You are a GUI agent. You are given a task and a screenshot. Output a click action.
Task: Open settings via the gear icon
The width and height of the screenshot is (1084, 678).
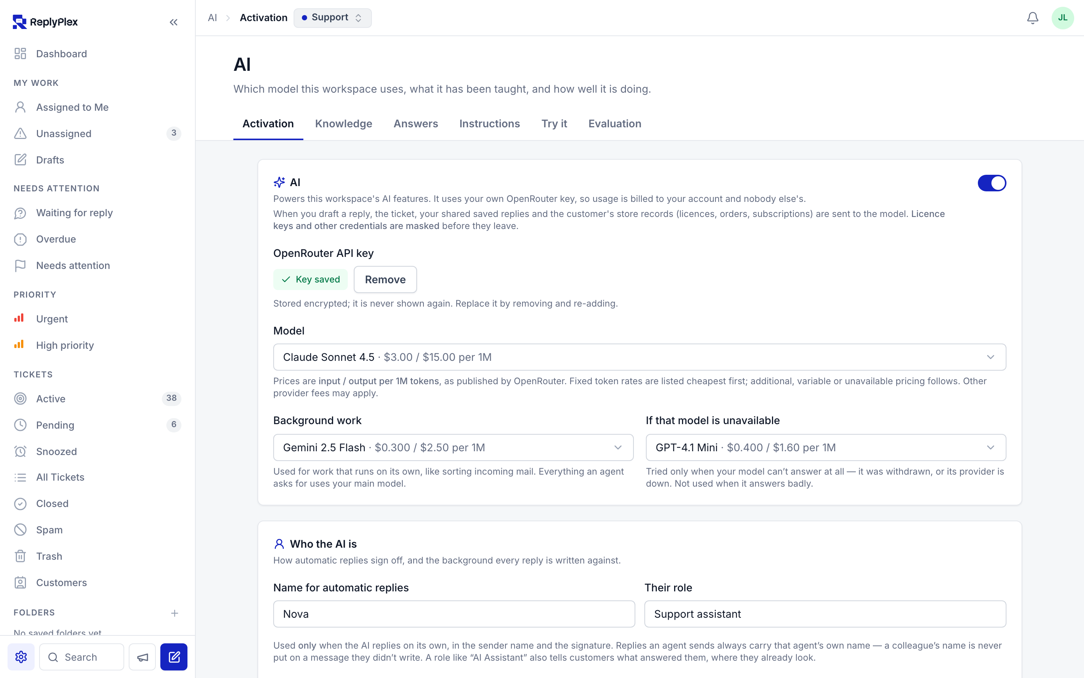tap(21, 657)
